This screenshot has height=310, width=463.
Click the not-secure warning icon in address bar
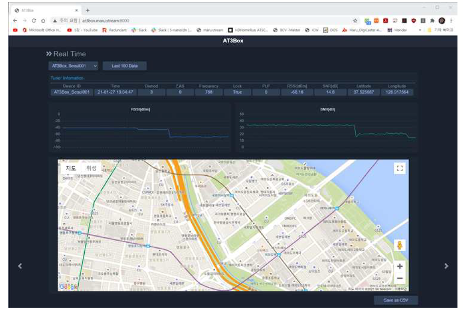[x=55, y=21]
